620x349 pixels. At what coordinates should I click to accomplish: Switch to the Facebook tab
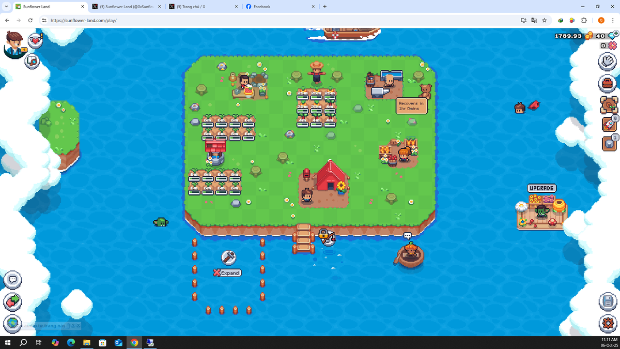point(280,7)
